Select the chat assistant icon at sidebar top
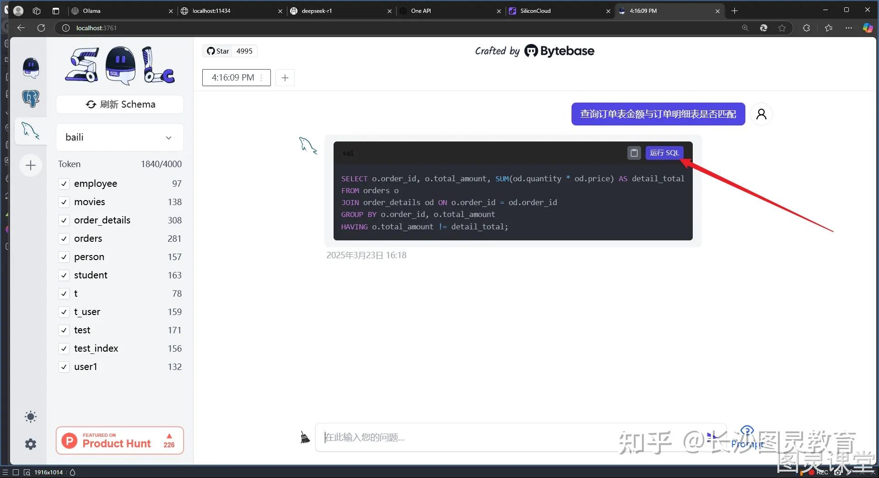Screen dimensions: 879x478 pos(30,68)
